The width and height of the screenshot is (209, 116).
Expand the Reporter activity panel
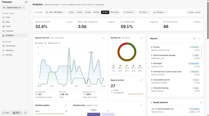pyautogui.click(x=141, y=80)
